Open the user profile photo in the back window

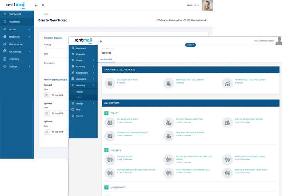[x=207, y=5]
